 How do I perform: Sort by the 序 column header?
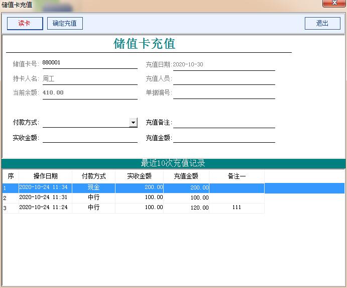point(11,176)
